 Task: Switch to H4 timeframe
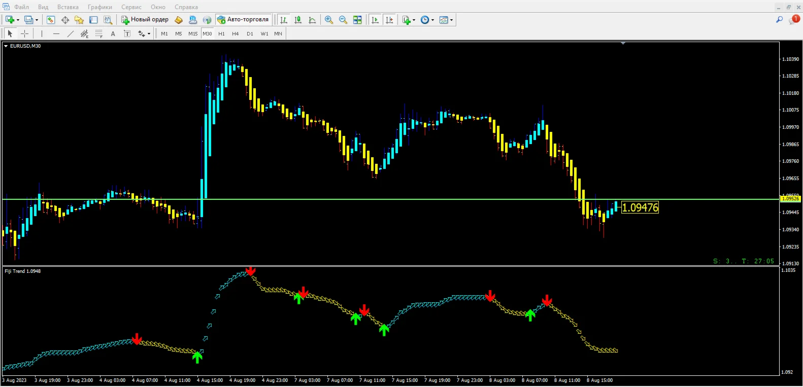[236, 33]
